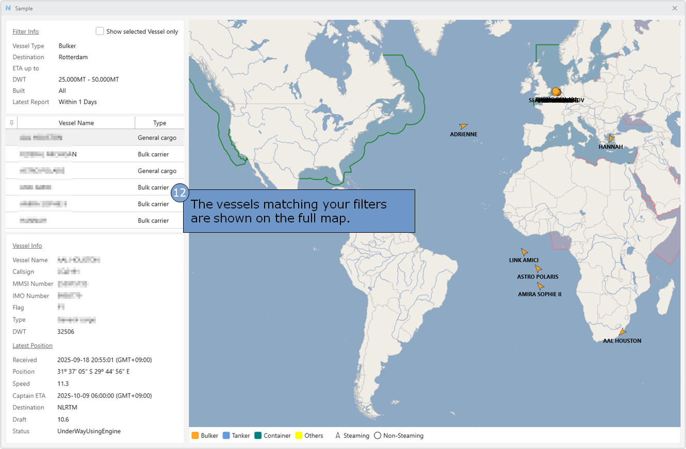
Task: Select the last Bulk carrier row in list
Action: [x=95, y=220]
